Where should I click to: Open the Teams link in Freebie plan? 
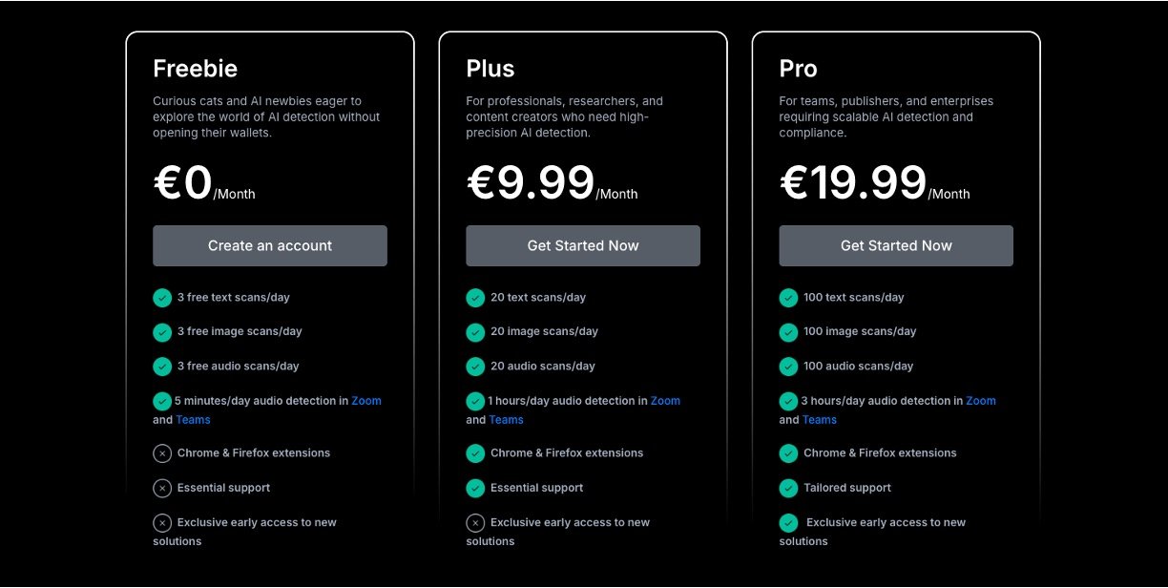193,420
